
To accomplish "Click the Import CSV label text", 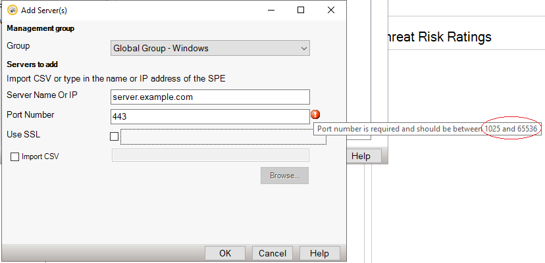I will pyautogui.click(x=41, y=156).
